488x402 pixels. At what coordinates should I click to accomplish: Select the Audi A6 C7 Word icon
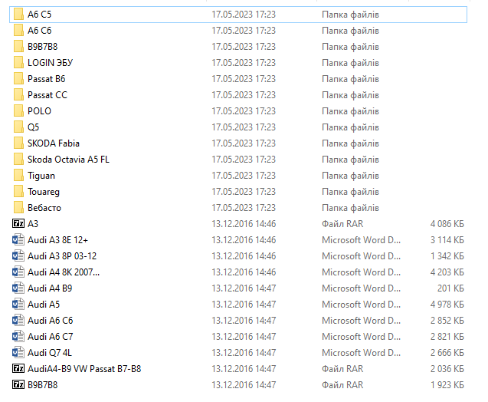click(x=18, y=337)
